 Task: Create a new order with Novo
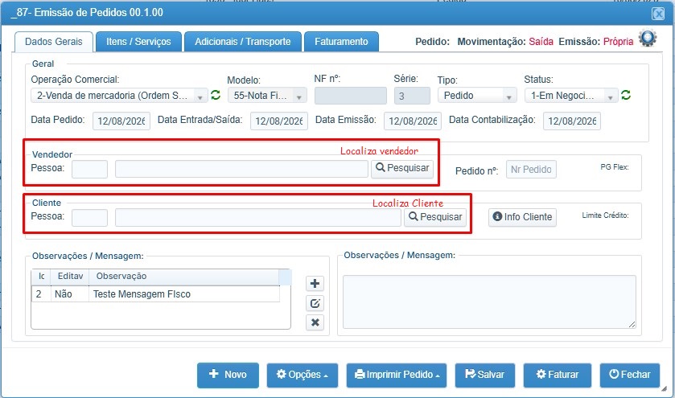pyautogui.click(x=228, y=375)
